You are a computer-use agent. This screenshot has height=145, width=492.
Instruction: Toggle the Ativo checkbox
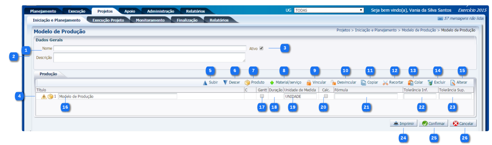(x=261, y=48)
